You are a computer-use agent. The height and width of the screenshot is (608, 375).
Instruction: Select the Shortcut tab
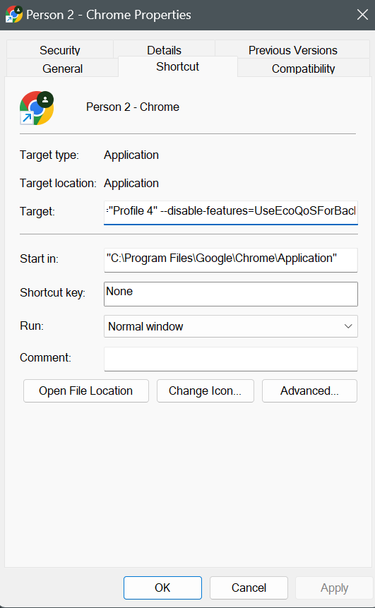[177, 66]
